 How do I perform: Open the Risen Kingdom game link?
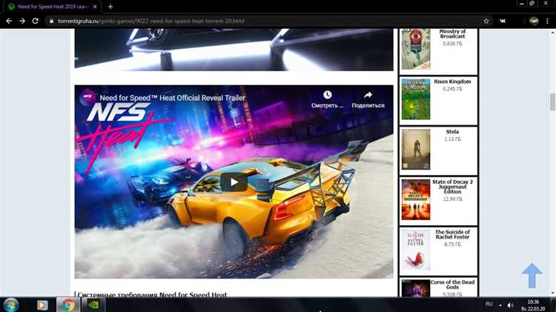(452, 82)
